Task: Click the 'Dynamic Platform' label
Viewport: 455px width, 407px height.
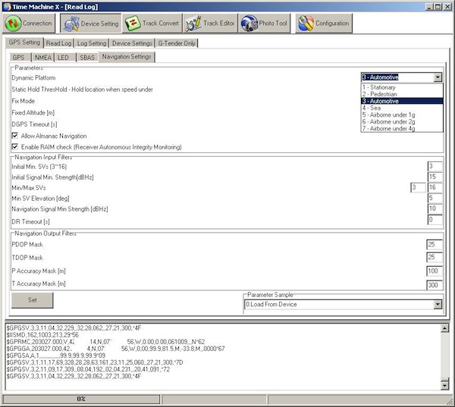Action: (x=33, y=78)
